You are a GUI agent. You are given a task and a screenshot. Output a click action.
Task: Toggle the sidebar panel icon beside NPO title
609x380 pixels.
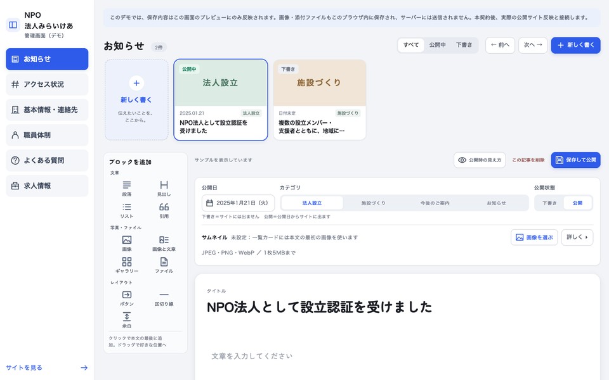point(13,25)
